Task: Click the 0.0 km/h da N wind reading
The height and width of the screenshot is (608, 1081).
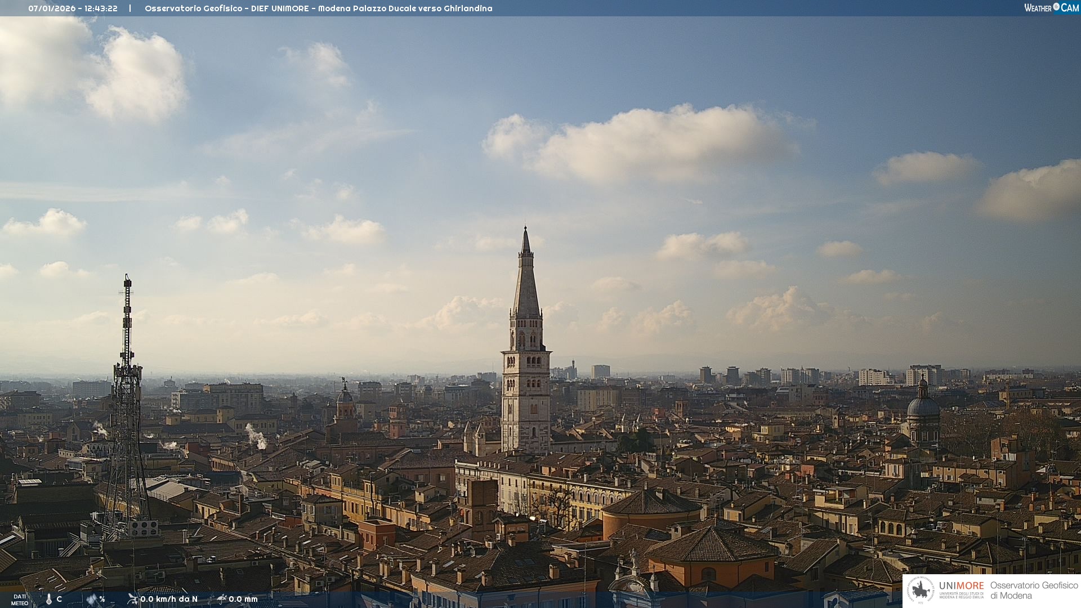Action: pos(169,599)
